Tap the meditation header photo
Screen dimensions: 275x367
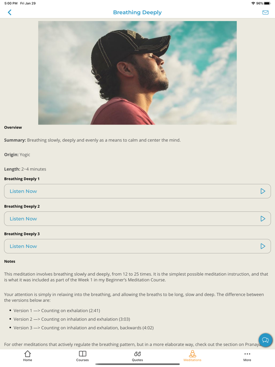137,72
